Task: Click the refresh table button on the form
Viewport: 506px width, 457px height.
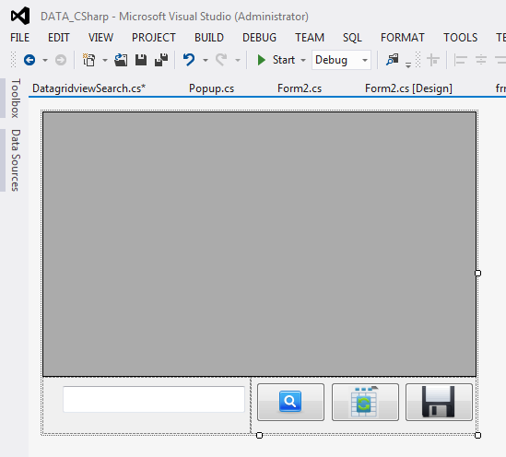Action: click(365, 402)
